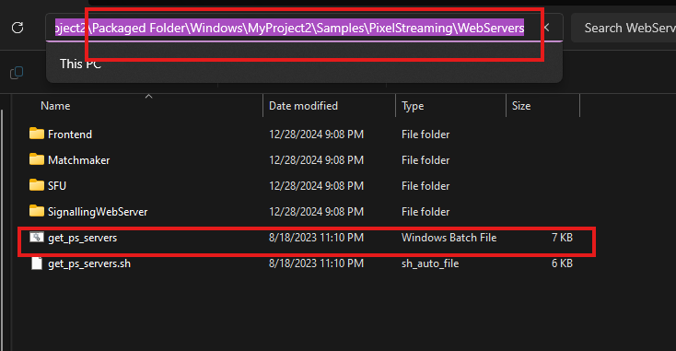Screen dimensions: 676x351
Task: Click the Frontend folder icon
Action: click(x=37, y=134)
